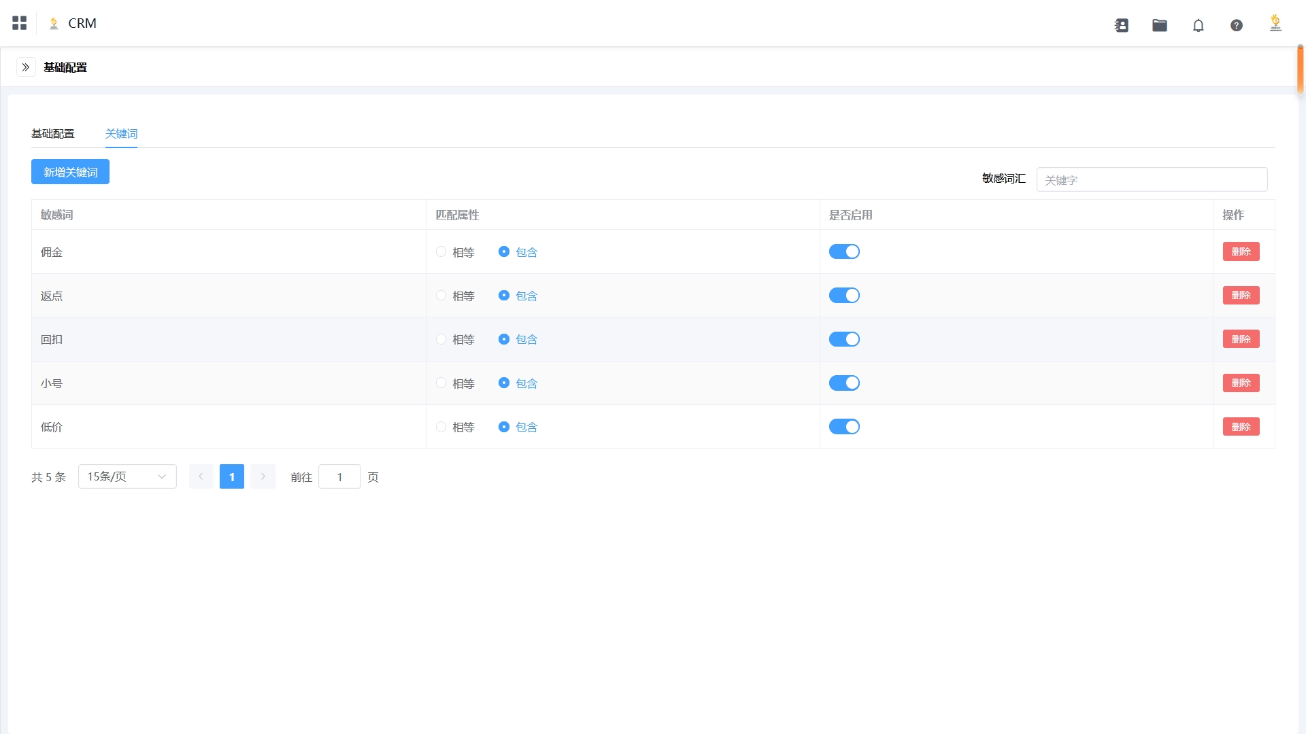
Task: Go to next page arrow
Action: click(x=263, y=476)
